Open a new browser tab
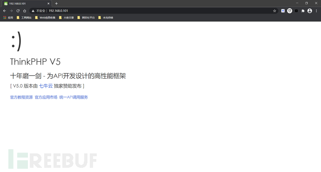Viewport: 321px width, 172px height. (56, 3)
